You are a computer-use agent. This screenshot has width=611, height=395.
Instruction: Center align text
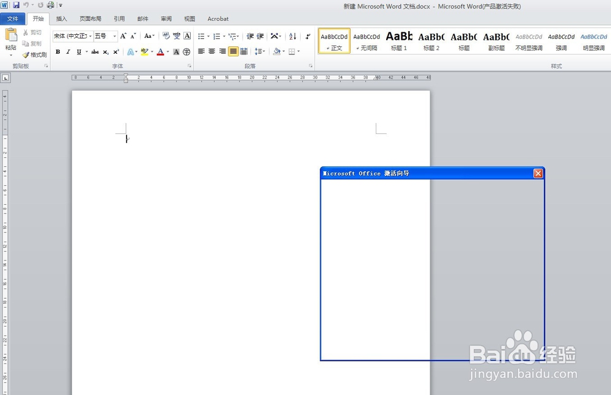212,51
